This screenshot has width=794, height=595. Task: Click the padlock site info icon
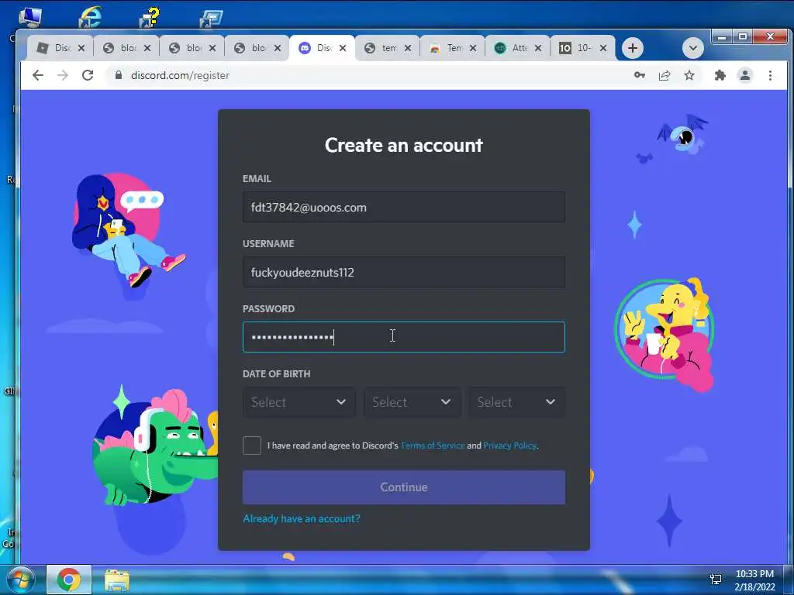119,75
